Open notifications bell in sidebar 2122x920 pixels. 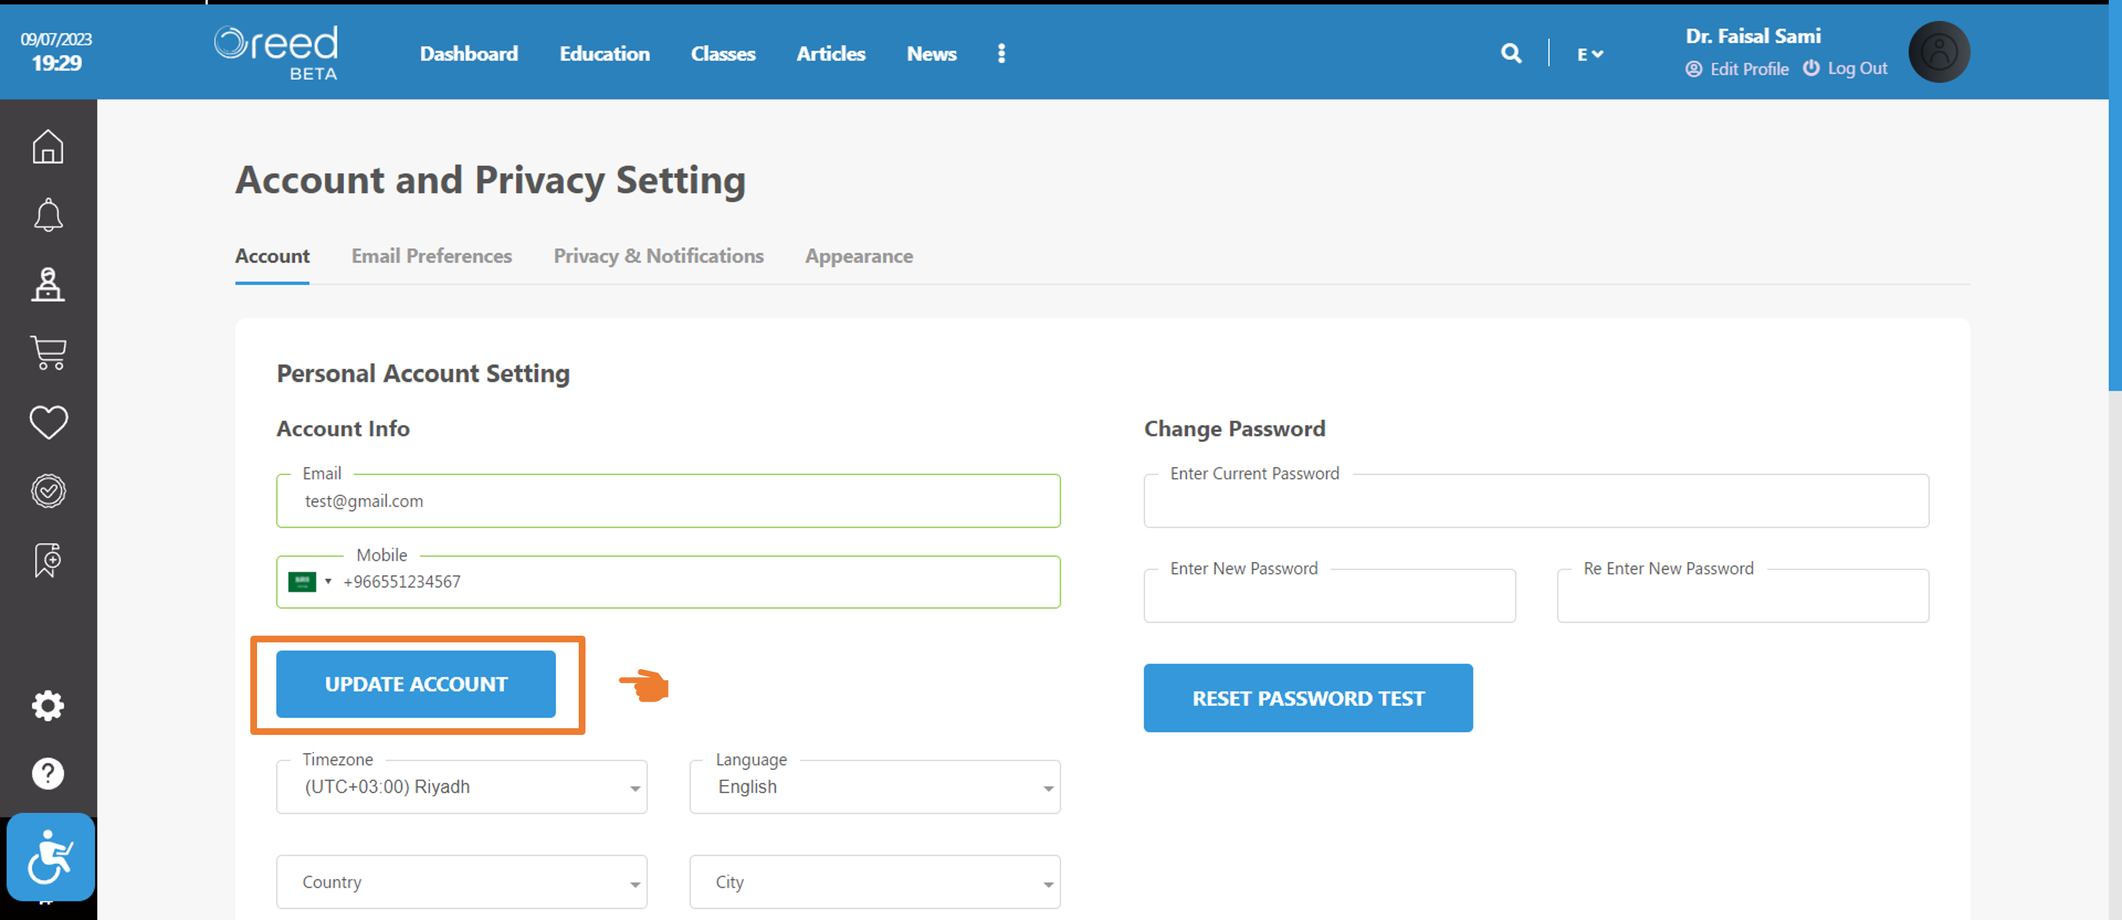48,215
